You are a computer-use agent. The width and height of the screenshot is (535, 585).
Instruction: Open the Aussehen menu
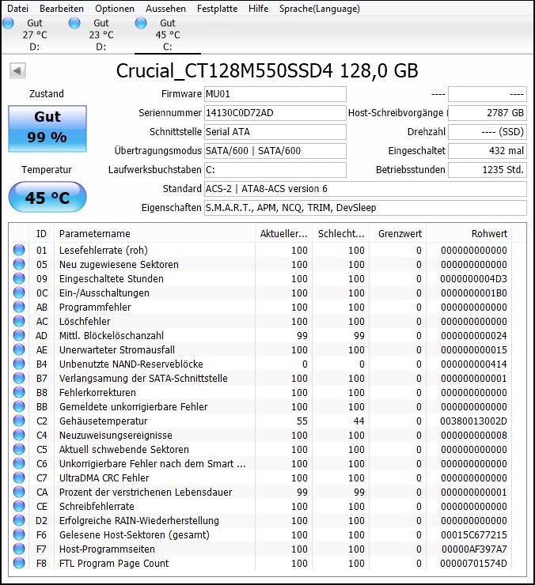pos(165,8)
